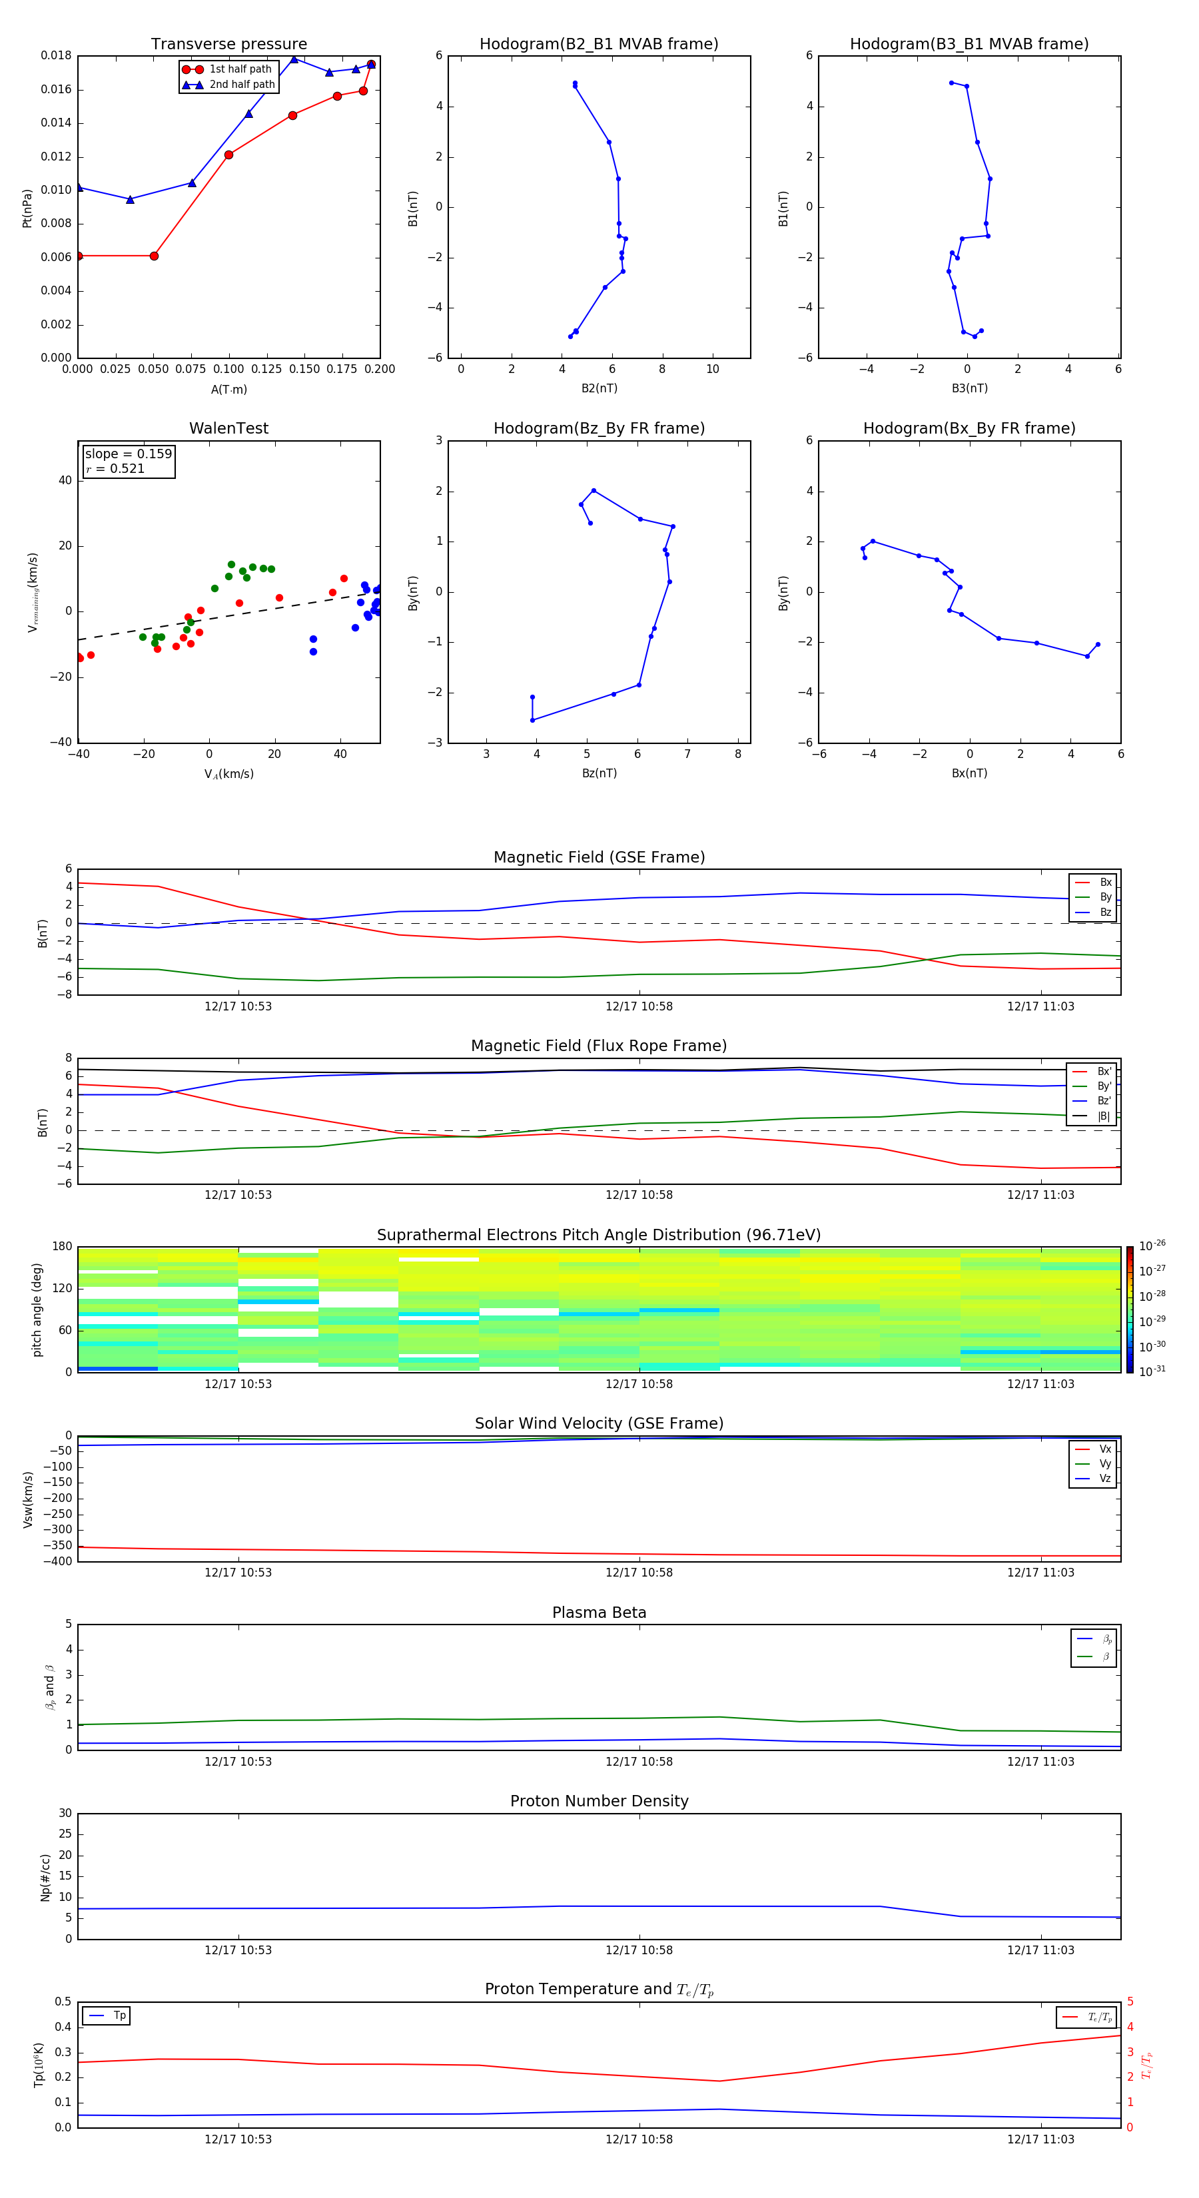Click '12/17 10:53' tick under Plasma Beta plot
1199x2198 pixels.
[x=238, y=1761]
